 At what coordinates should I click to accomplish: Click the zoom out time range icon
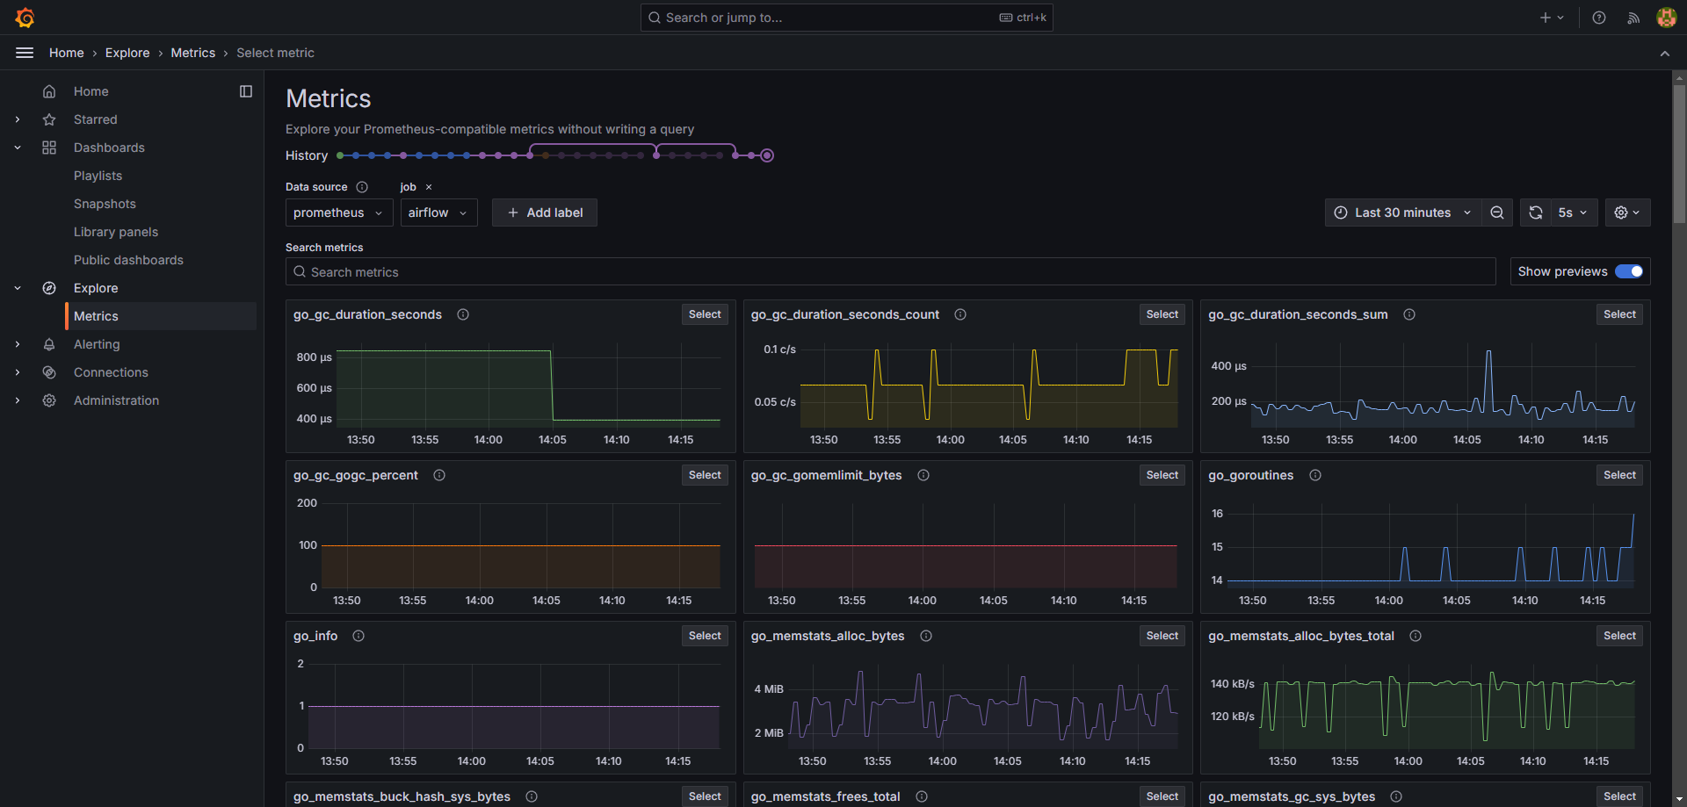click(x=1497, y=213)
